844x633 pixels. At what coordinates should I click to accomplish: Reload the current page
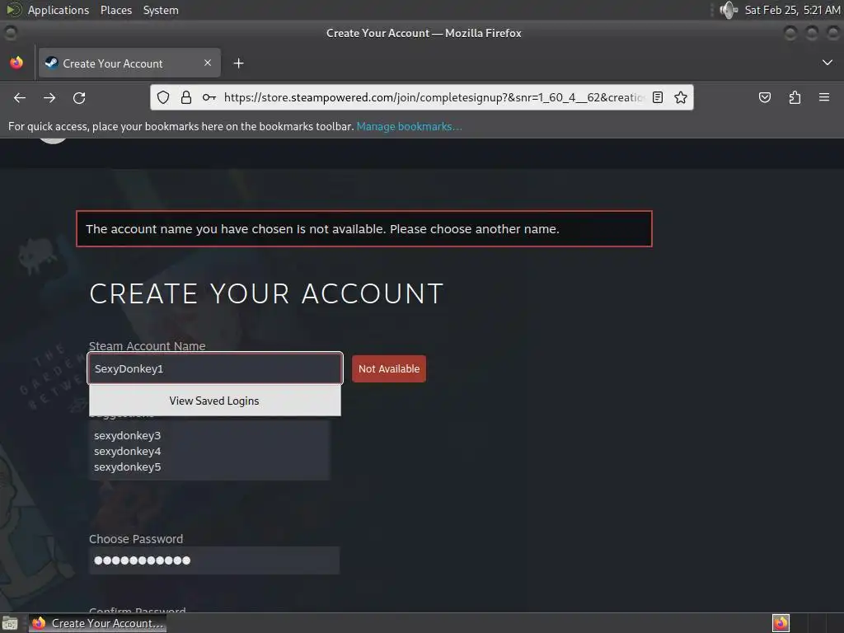[x=79, y=97]
